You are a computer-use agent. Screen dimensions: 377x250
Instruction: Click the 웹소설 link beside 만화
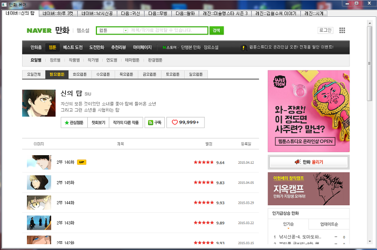(83, 31)
